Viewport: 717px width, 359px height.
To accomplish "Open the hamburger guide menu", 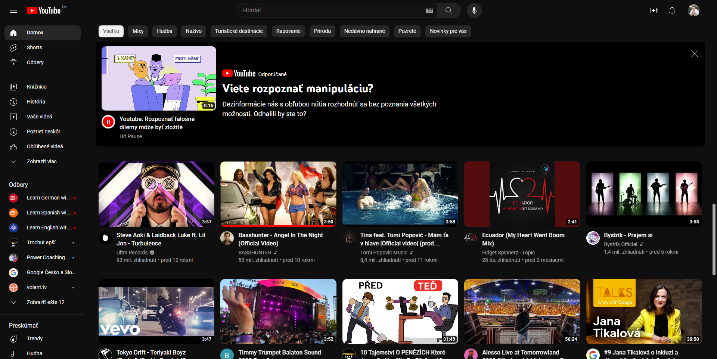I will pos(13,10).
